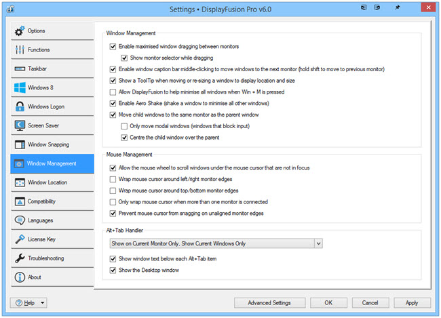Toggle Prevent mouse cursor snagging checkbox
The image size is (441, 318).
click(x=113, y=214)
